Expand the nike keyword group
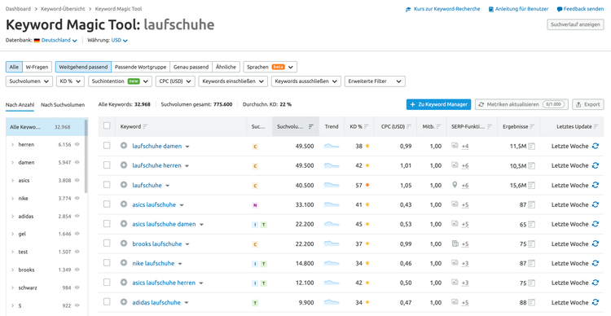 point(12,199)
